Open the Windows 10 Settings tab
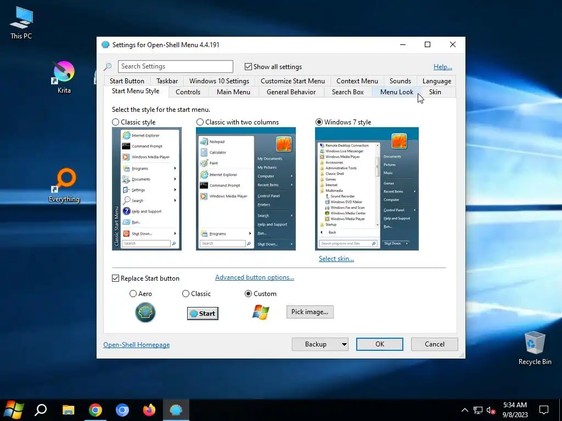Image resolution: width=562 pixels, height=421 pixels. [x=219, y=81]
